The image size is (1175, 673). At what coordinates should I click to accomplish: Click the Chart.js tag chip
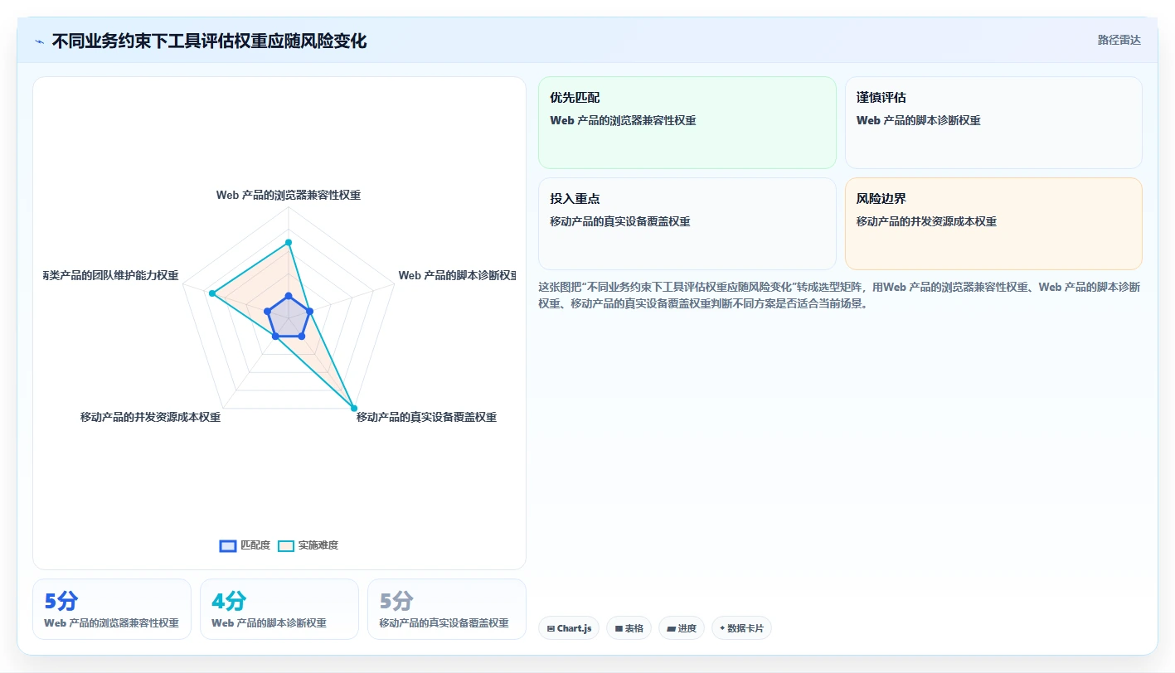click(x=569, y=628)
